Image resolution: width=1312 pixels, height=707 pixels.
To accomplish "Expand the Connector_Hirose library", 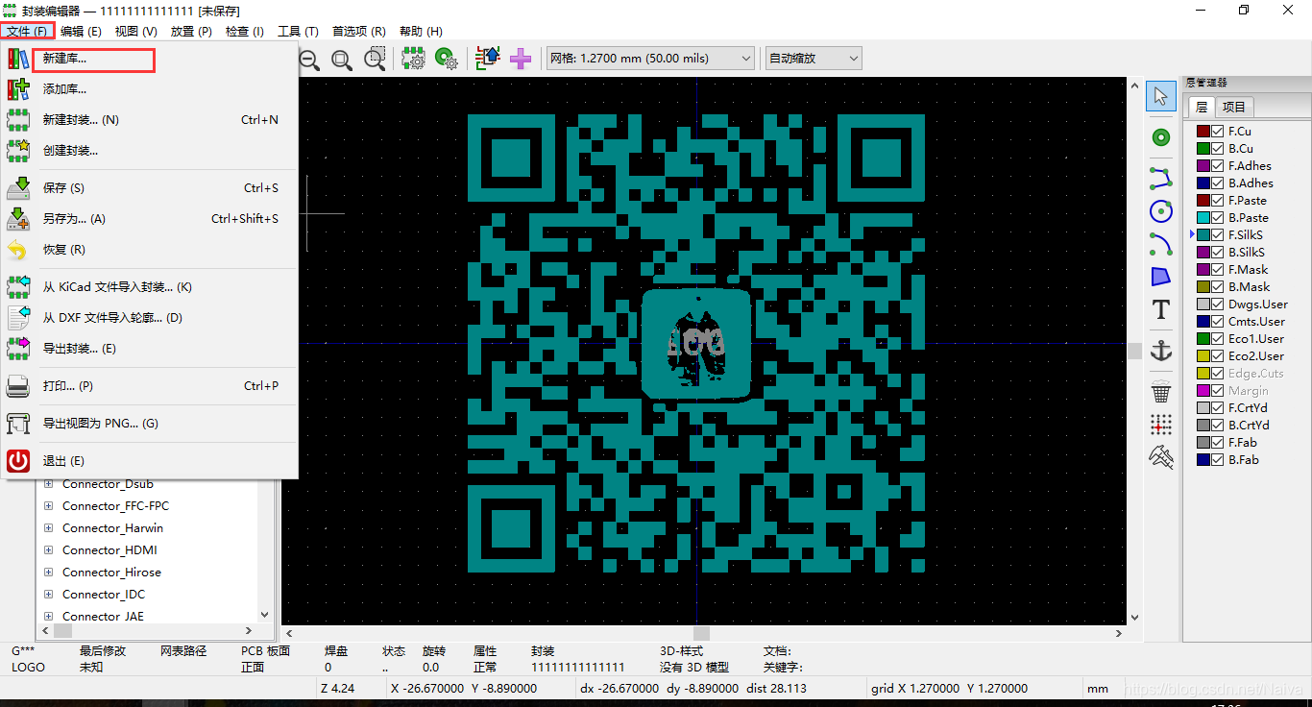I will click(48, 573).
